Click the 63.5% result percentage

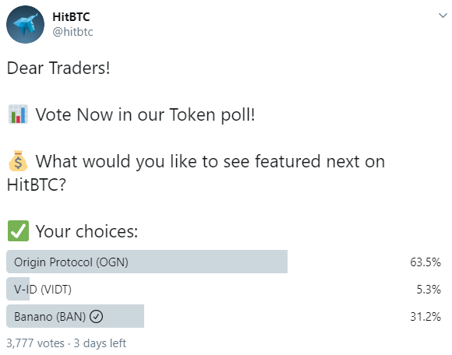pos(426,262)
